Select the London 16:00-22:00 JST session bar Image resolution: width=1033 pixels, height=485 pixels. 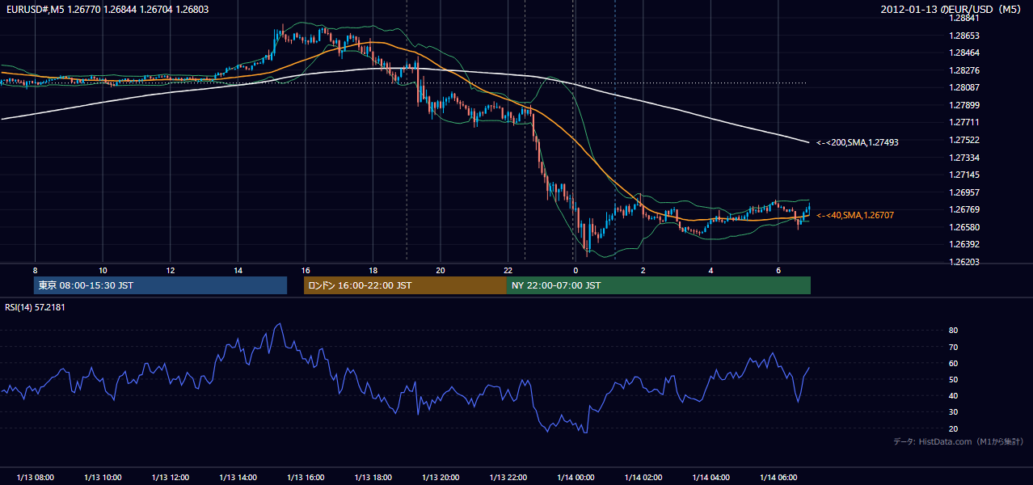click(x=405, y=285)
